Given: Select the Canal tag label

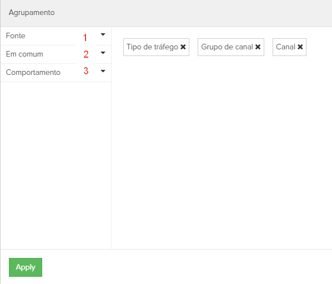Looking at the screenshot, I should (285, 47).
